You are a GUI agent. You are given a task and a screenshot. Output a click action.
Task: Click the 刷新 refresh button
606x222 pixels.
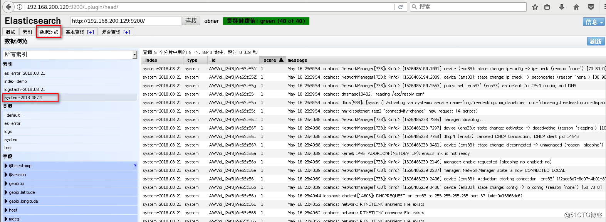click(596, 41)
